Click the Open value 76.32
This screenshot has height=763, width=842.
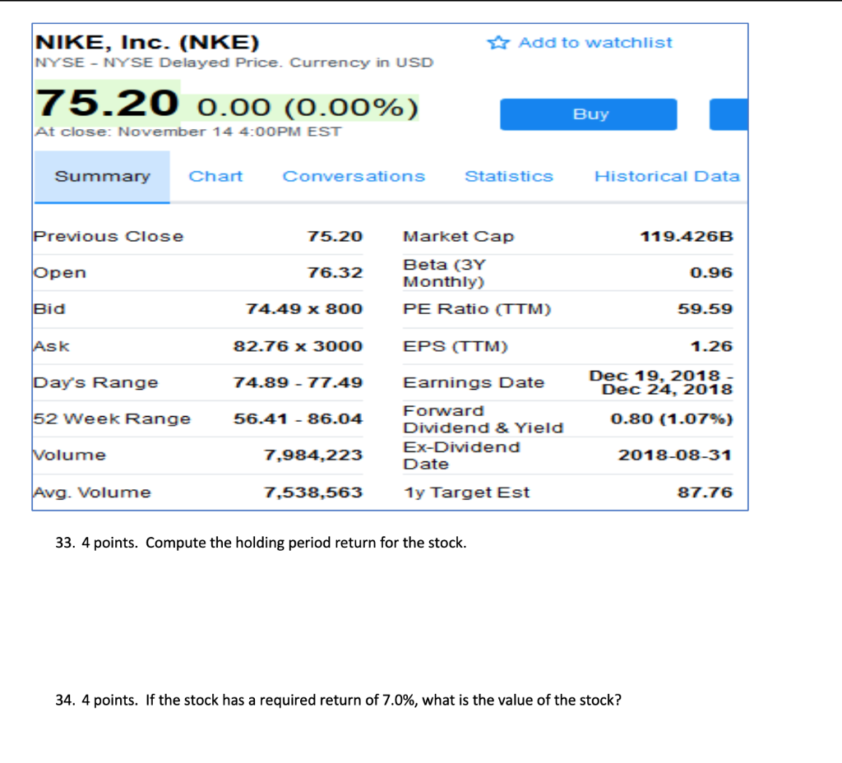tap(335, 273)
